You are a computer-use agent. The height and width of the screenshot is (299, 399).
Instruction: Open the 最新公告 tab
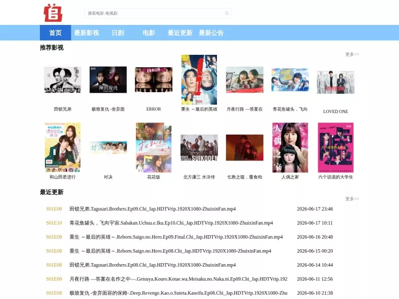[x=211, y=33]
